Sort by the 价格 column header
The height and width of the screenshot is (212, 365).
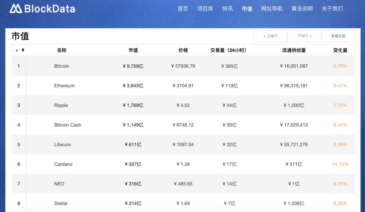click(x=183, y=50)
